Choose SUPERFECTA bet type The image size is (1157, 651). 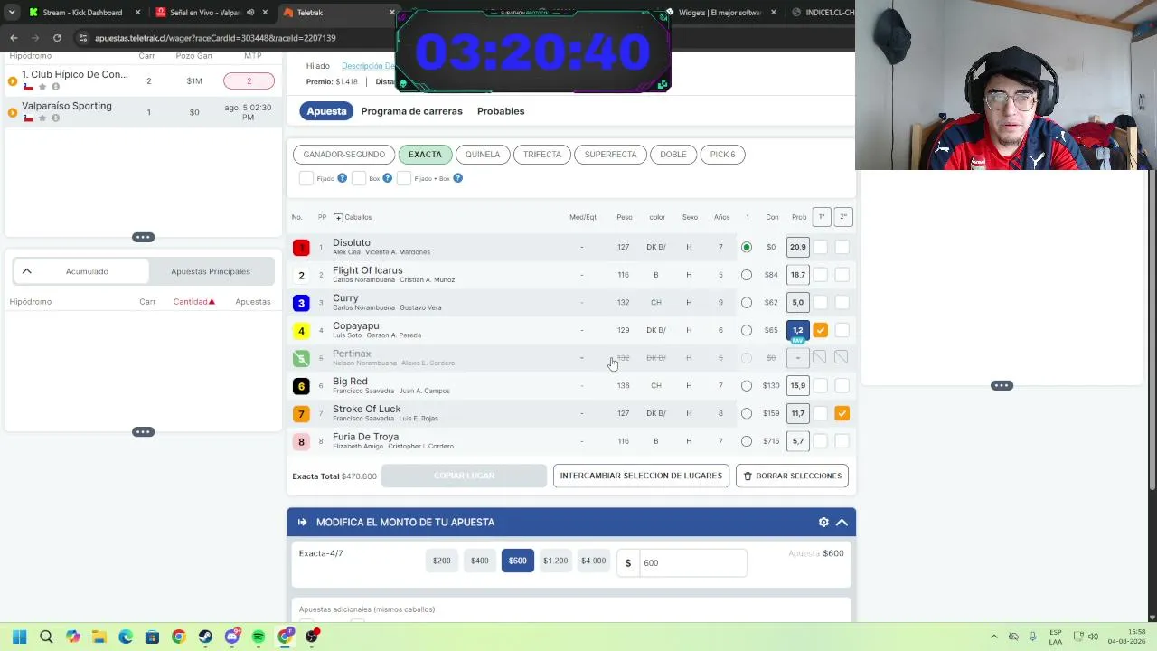pos(611,155)
